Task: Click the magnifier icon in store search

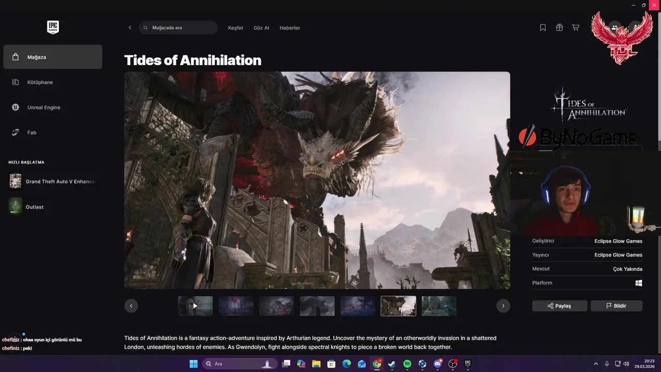Action: [146, 28]
